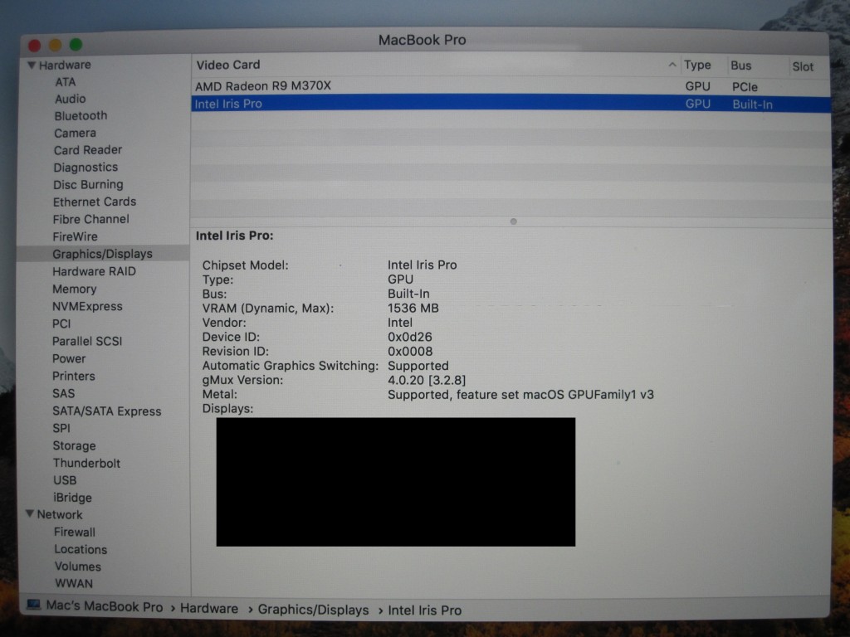Sort by the Slot column header

tap(803, 66)
